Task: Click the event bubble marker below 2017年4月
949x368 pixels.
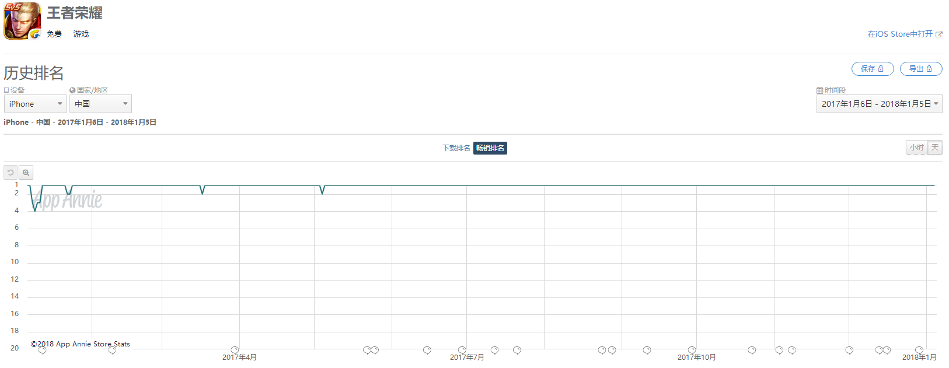Action: 235,350
